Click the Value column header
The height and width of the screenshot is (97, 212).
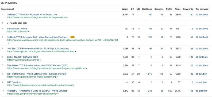pyautogui.click(x=178, y=9)
